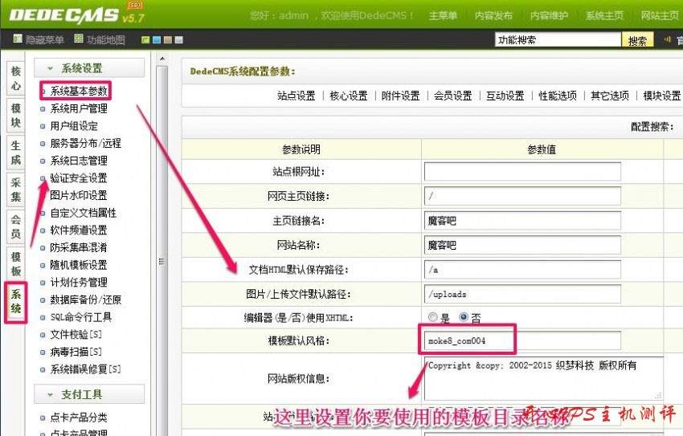Open 用户组设定 in the sidebar
Image resolution: width=683 pixels, height=436 pixels.
(x=74, y=126)
